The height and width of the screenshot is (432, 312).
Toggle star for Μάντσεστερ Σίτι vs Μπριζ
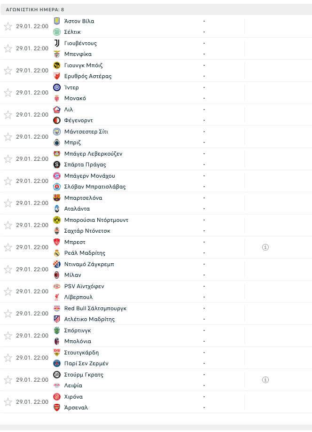8,137
